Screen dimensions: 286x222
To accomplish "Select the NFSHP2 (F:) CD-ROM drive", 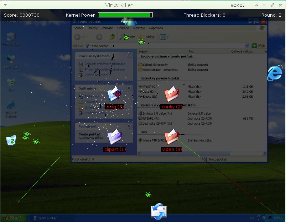I will click(x=149, y=119).
